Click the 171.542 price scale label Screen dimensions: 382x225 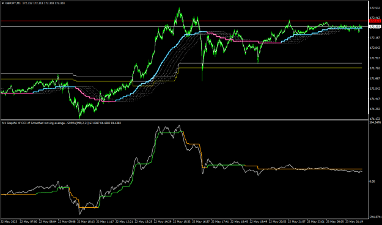(375, 89)
